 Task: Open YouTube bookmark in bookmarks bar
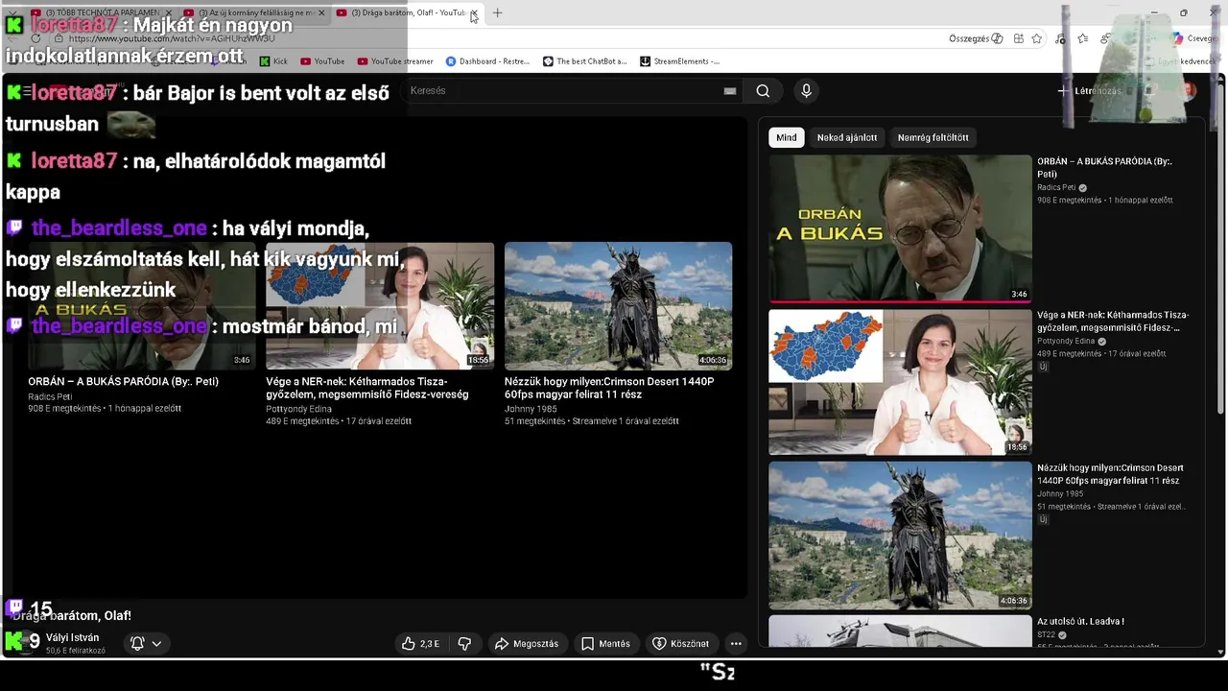click(x=322, y=61)
